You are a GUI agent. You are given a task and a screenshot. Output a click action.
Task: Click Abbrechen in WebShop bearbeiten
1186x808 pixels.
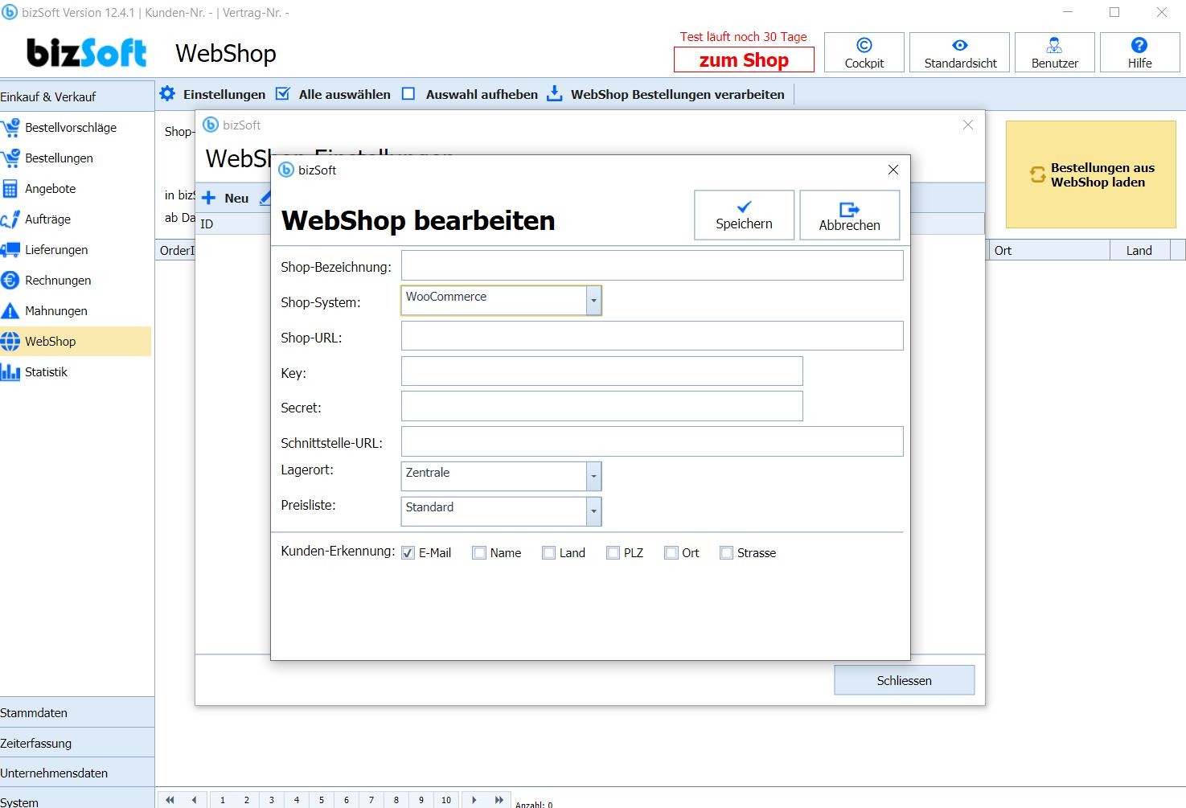[849, 215]
